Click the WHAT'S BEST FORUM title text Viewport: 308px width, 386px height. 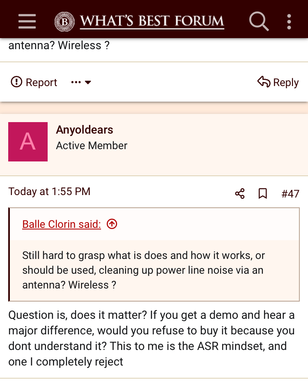coord(152,21)
